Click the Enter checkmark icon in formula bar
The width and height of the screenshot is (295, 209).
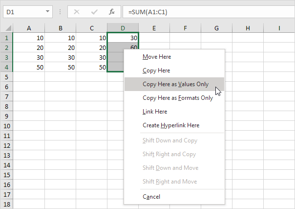[94, 11]
